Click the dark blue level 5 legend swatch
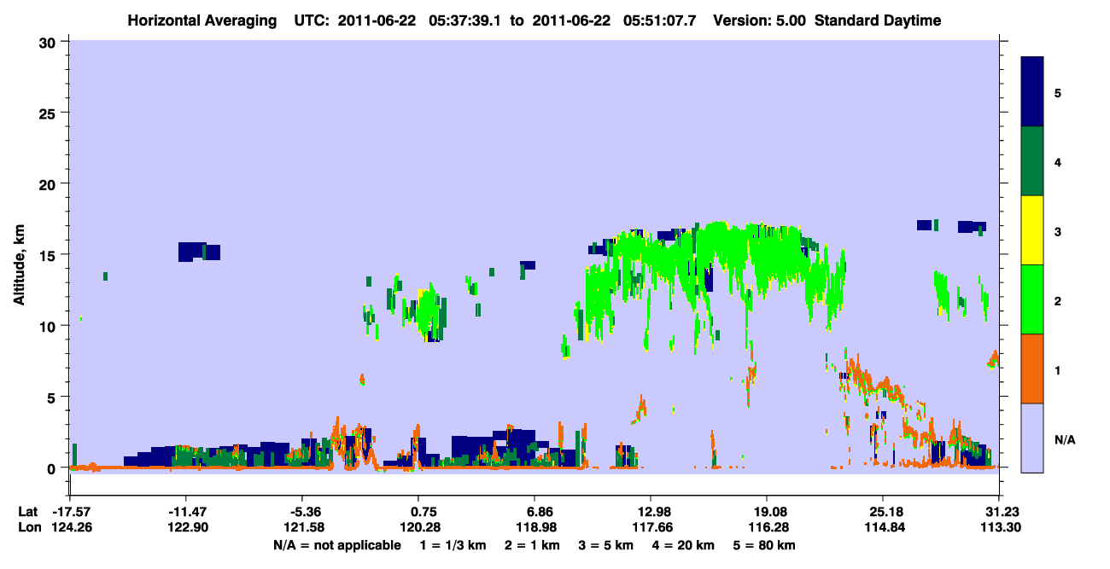 coord(1032,92)
